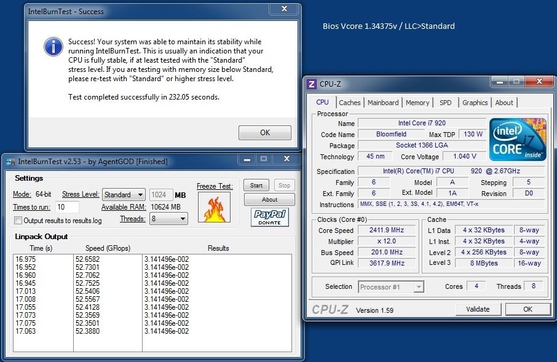Open the Processor #1 selection dropdown
This screenshot has width=557, height=362.
point(391,287)
